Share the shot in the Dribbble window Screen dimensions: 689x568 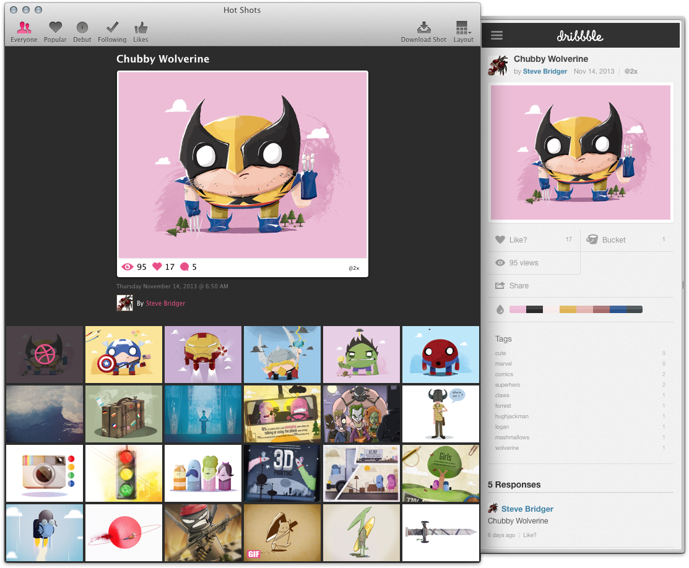[x=512, y=285]
